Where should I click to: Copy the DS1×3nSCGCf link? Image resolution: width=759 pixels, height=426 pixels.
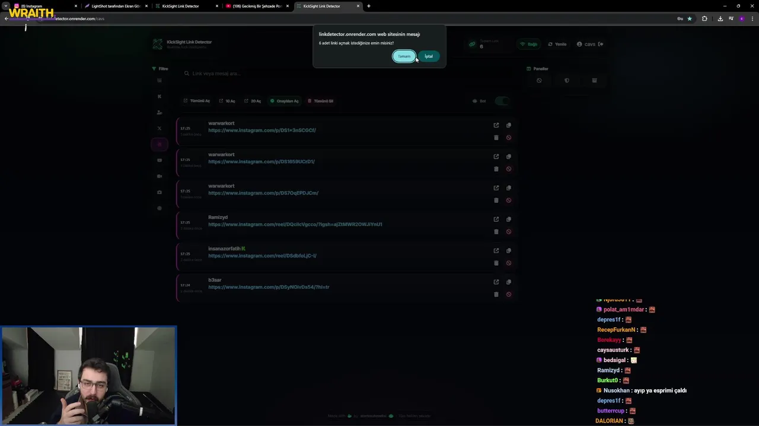(x=509, y=125)
